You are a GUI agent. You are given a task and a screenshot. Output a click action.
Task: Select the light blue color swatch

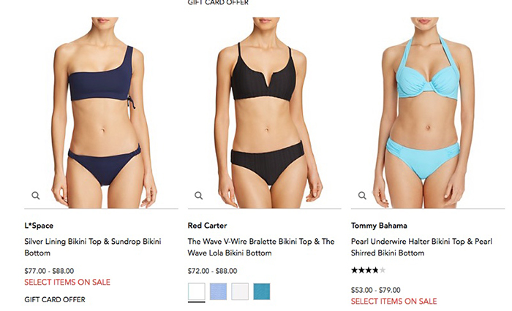[x=218, y=291]
